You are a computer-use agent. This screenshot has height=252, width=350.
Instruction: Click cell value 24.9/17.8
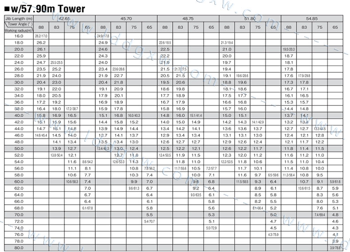103,36
